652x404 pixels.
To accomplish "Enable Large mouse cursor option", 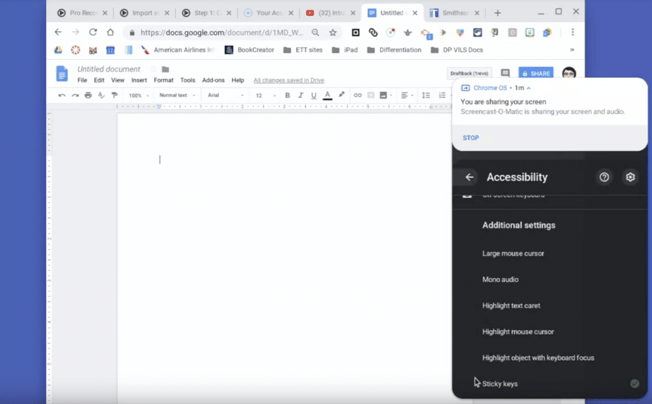I will 513,253.
